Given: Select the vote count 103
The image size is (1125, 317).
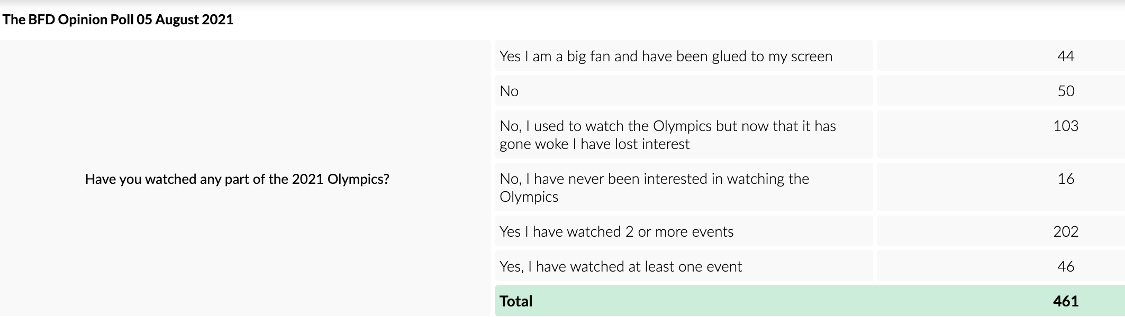Looking at the screenshot, I should click(1065, 126).
